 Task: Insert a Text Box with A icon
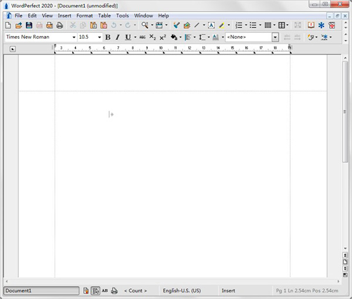coord(211,25)
